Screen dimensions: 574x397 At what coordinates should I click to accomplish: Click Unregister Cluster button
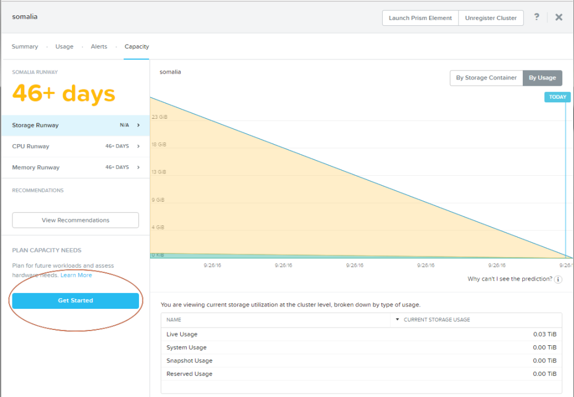tap(491, 18)
